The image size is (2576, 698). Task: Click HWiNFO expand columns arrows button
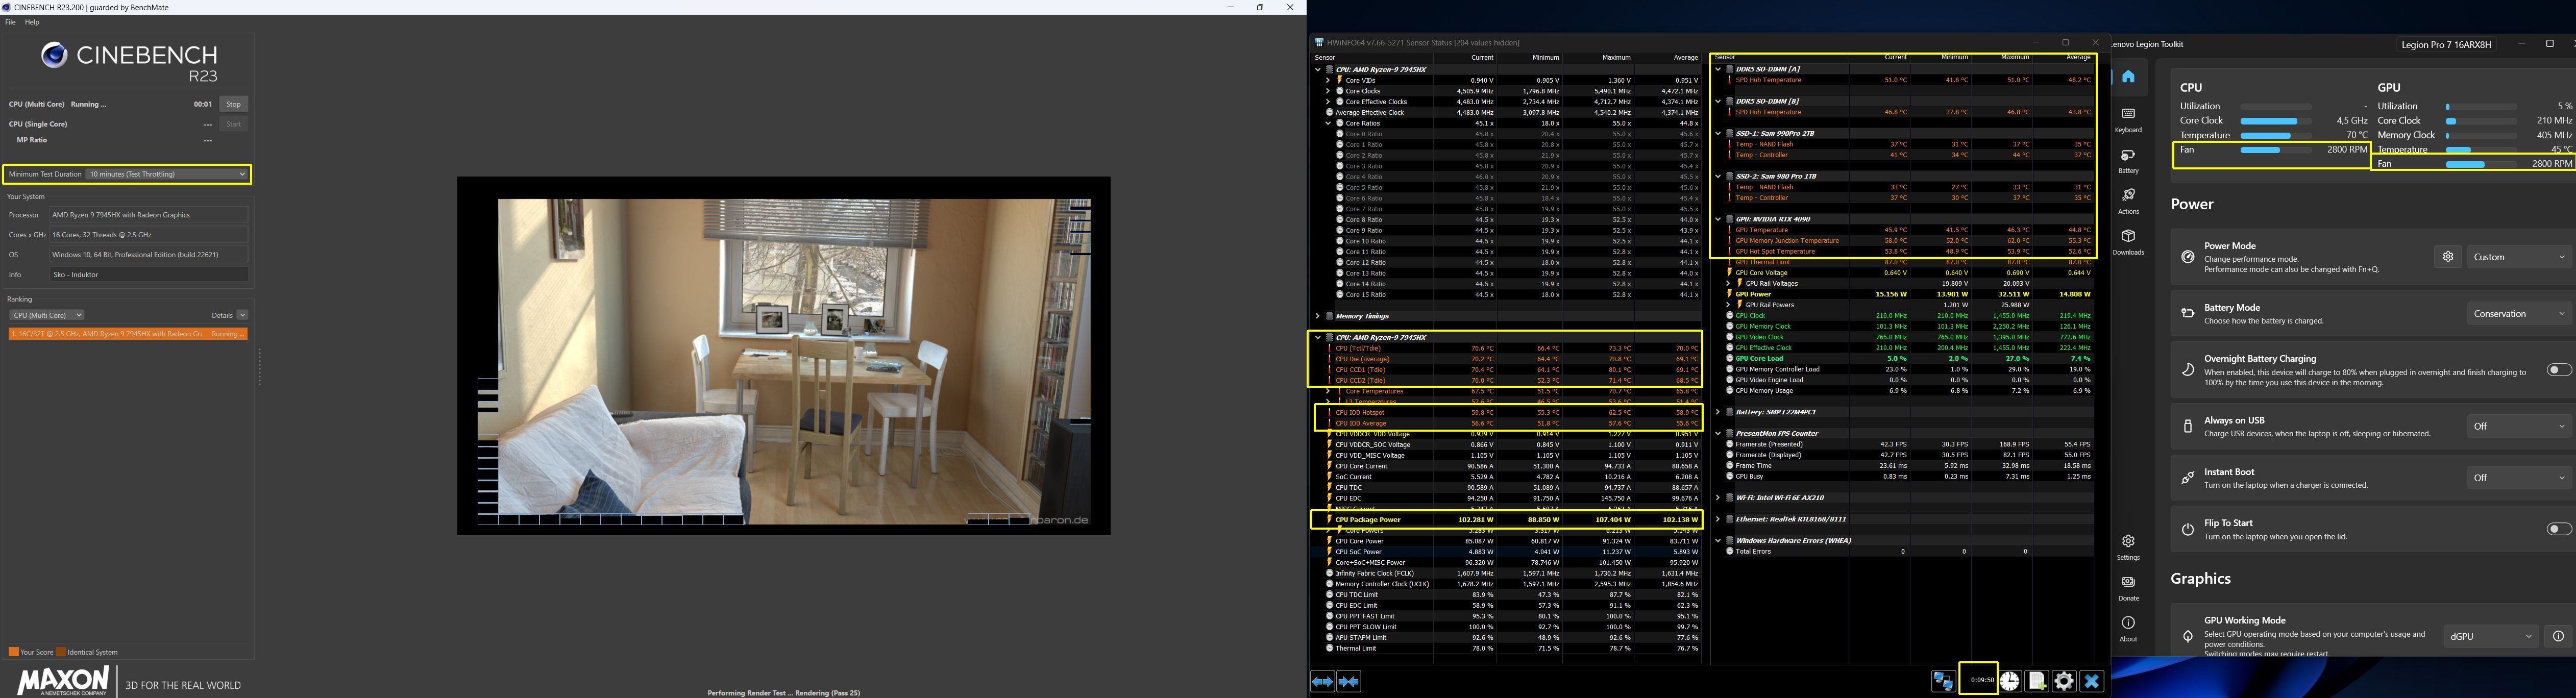1322,681
